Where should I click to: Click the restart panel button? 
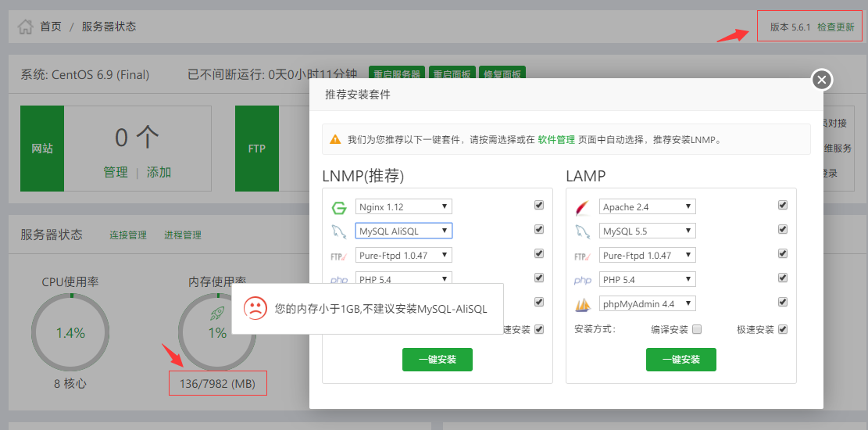pos(452,73)
